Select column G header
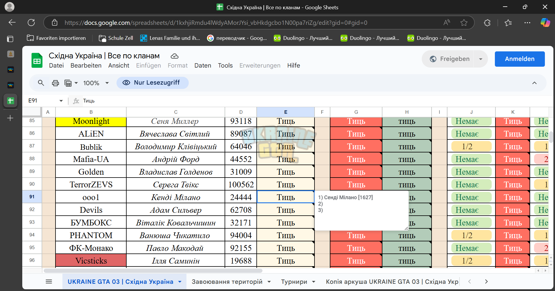This screenshot has width=555, height=291. click(x=356, y=112)
